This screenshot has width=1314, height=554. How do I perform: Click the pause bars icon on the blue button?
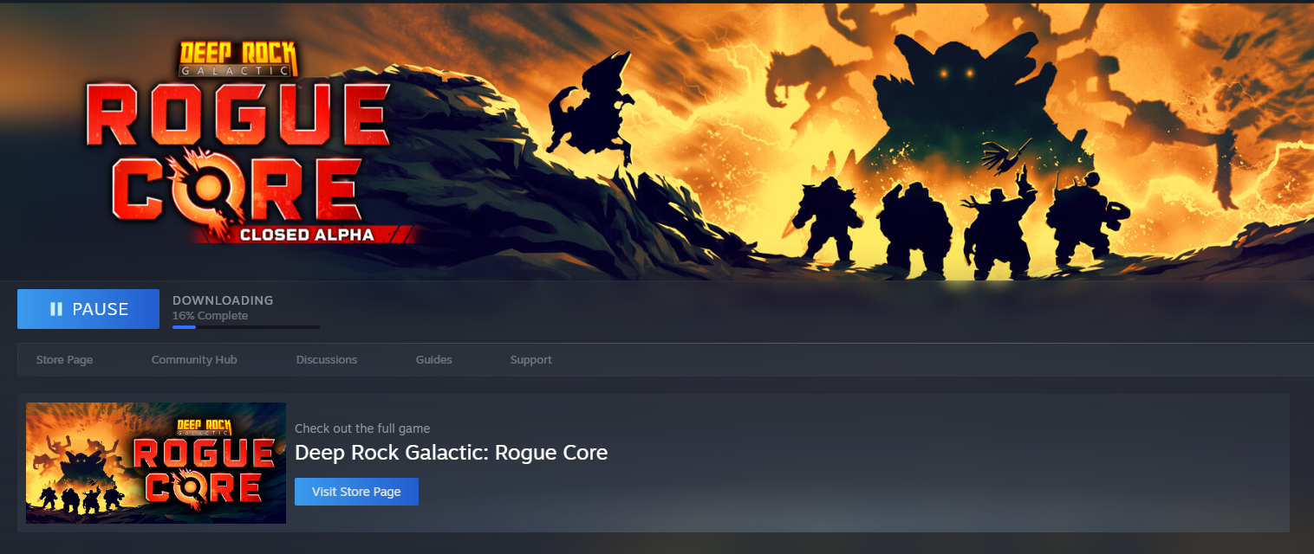(56, 309)
